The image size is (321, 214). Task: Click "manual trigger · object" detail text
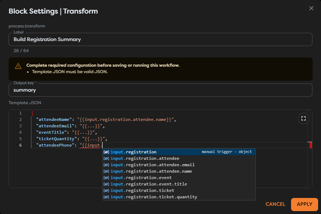tap(226, 152)
